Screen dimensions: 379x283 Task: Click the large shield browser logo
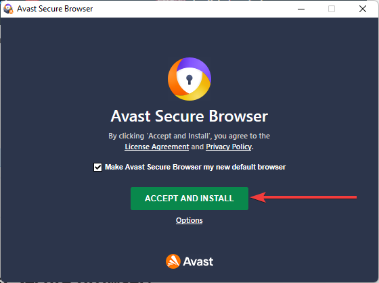[189, 79]
